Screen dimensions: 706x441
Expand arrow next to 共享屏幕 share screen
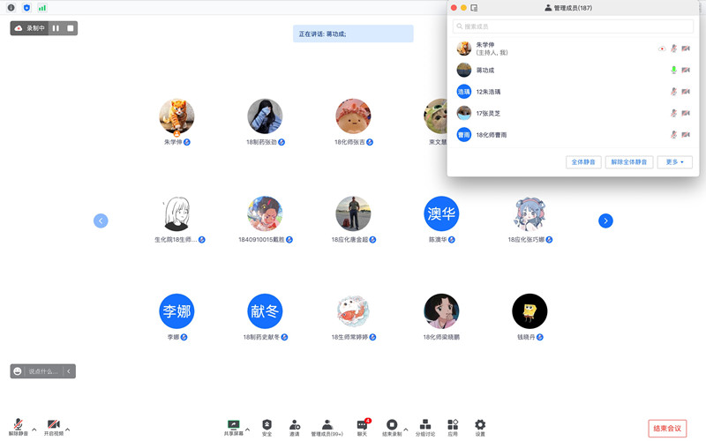(x=247, y=430)
